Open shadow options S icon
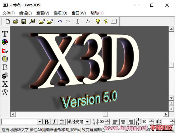This screenshot has height=133, width=175. [5, 76]
